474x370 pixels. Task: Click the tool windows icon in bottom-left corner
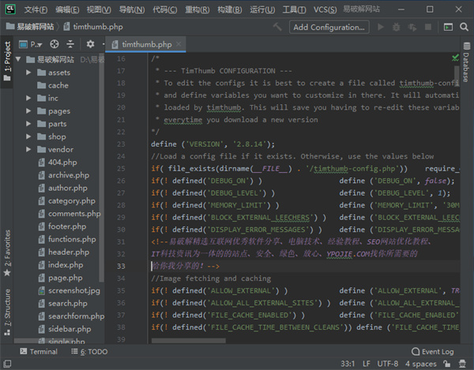click(x=6, y=365)
